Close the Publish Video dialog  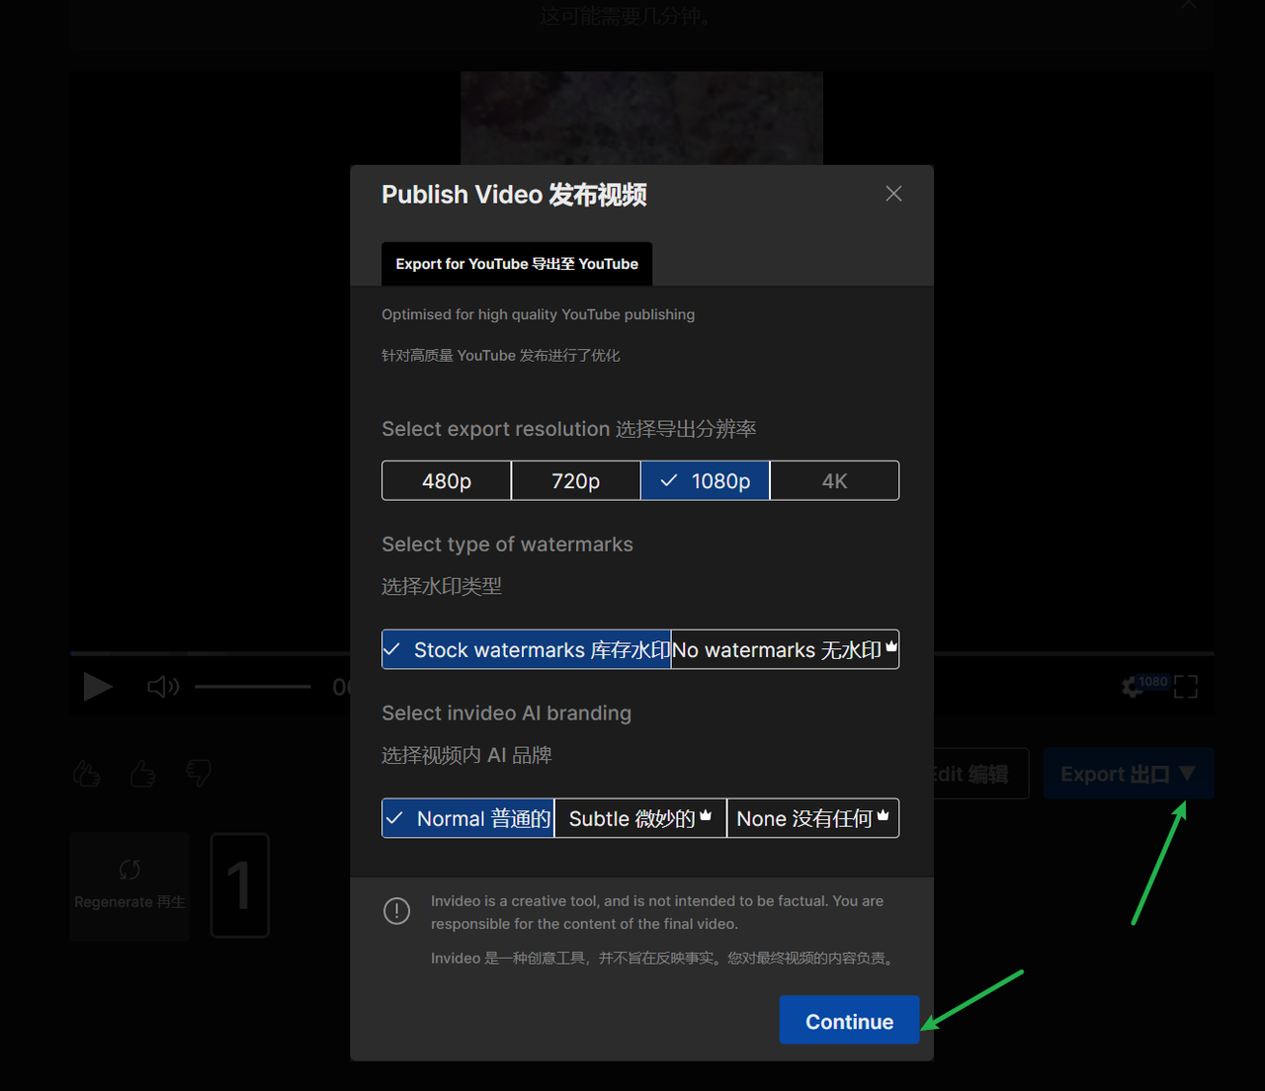pos(893,194)
